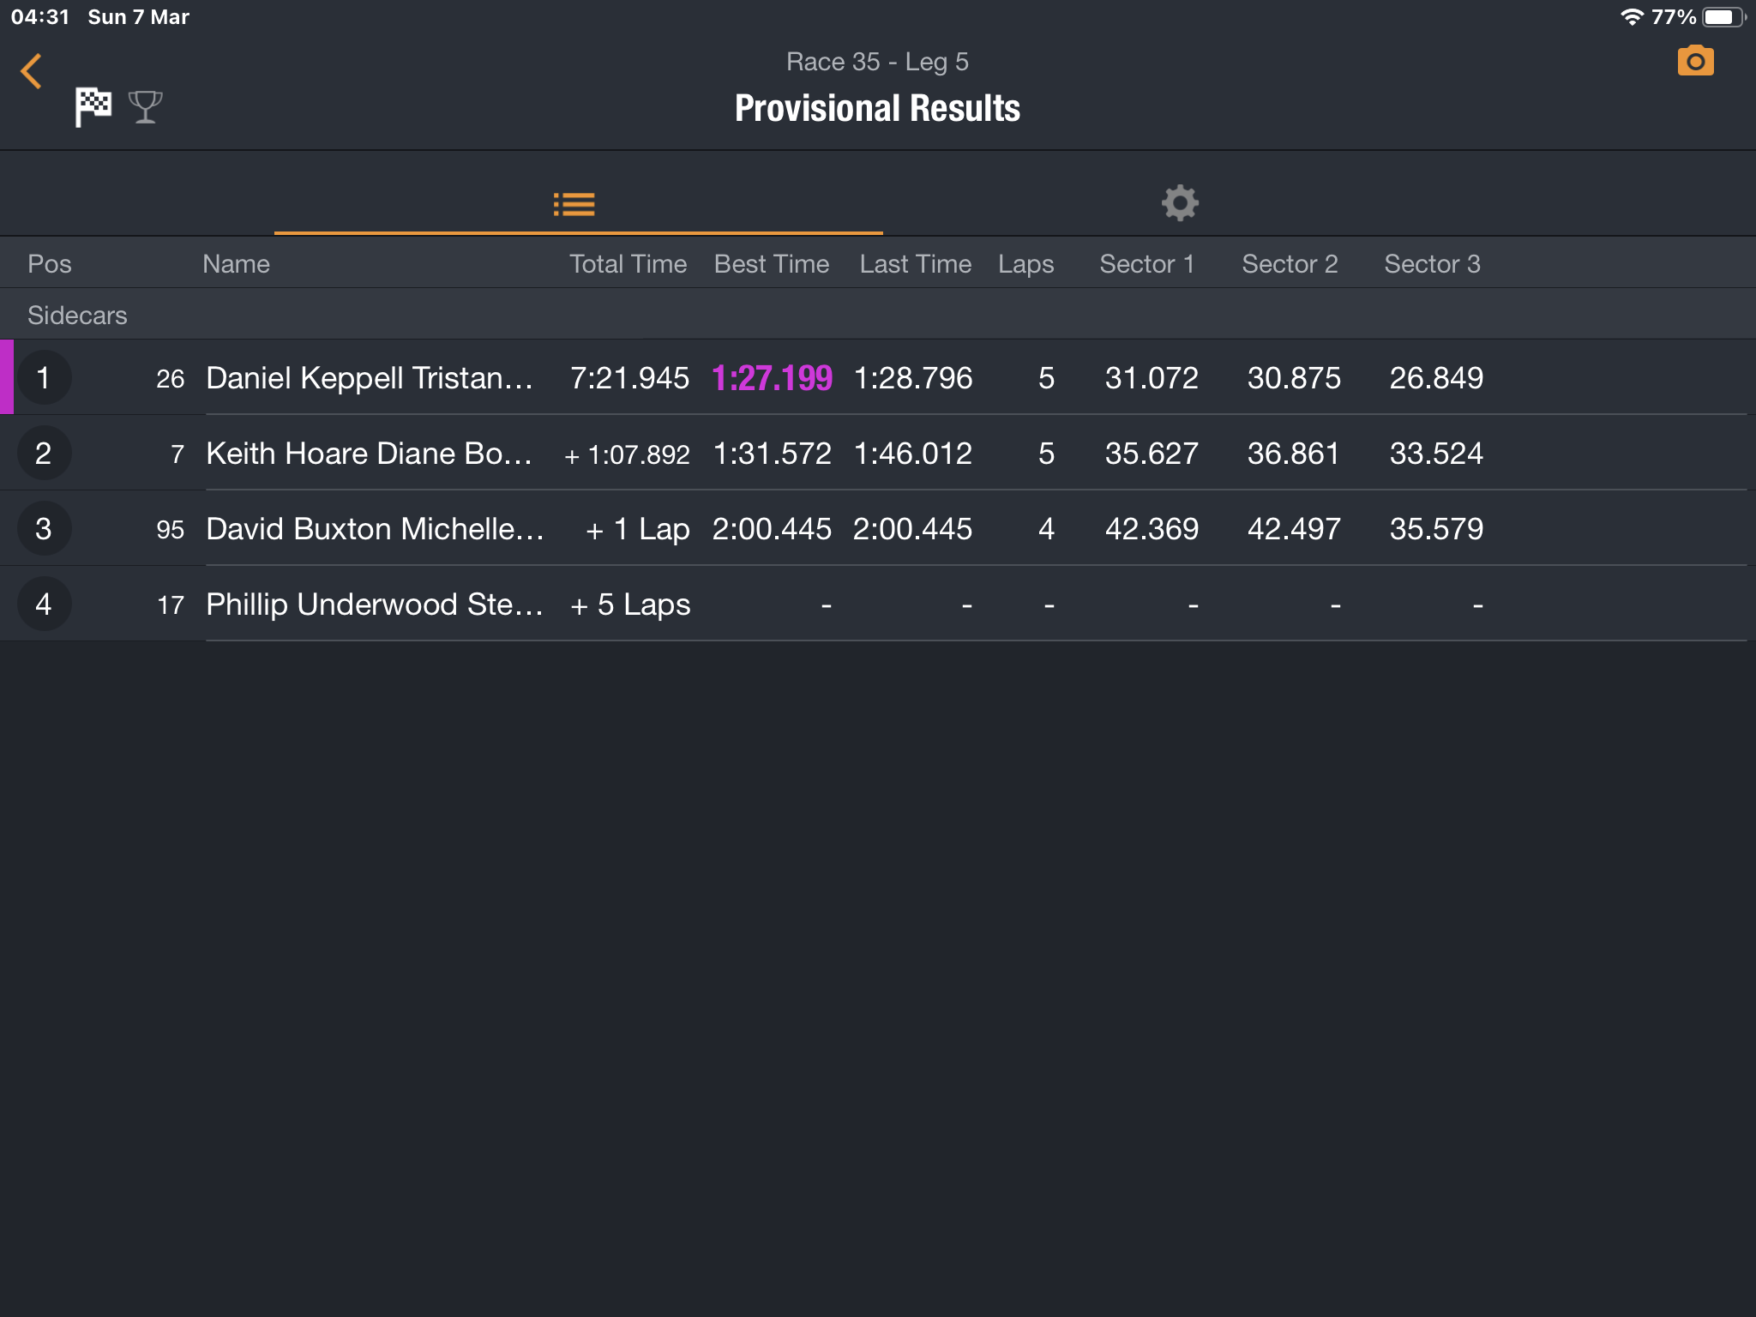
Task: Select best time 1:31.572
Action: pyautogui.click(x=772, y=454)
